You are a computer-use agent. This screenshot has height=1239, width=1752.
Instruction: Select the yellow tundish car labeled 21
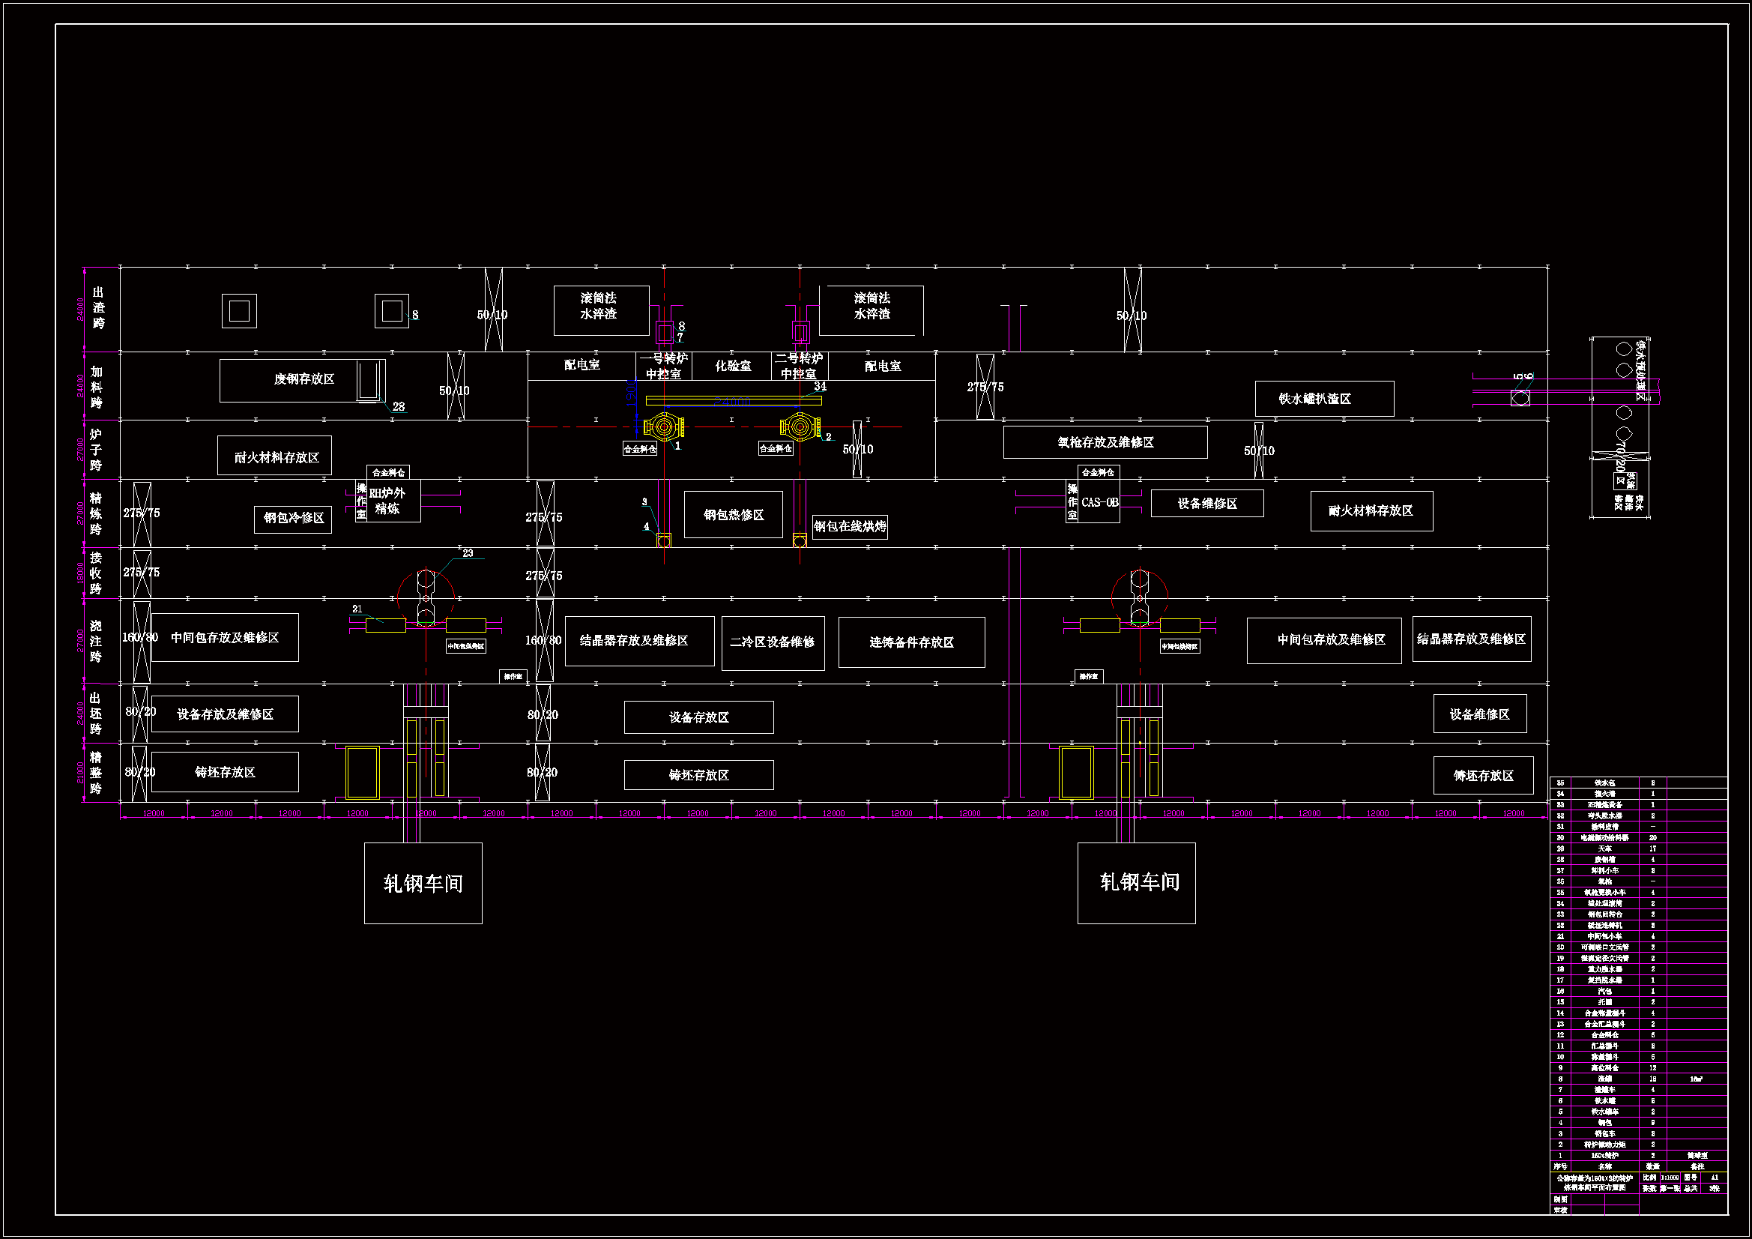coord(385,626)
